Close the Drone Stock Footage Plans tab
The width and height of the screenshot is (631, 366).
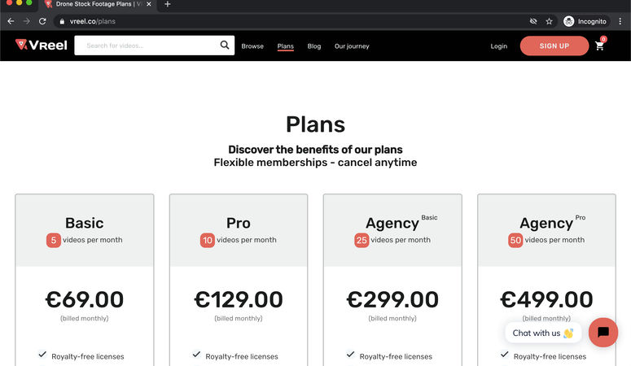149,4
